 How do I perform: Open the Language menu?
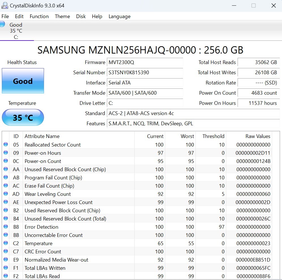119,16
